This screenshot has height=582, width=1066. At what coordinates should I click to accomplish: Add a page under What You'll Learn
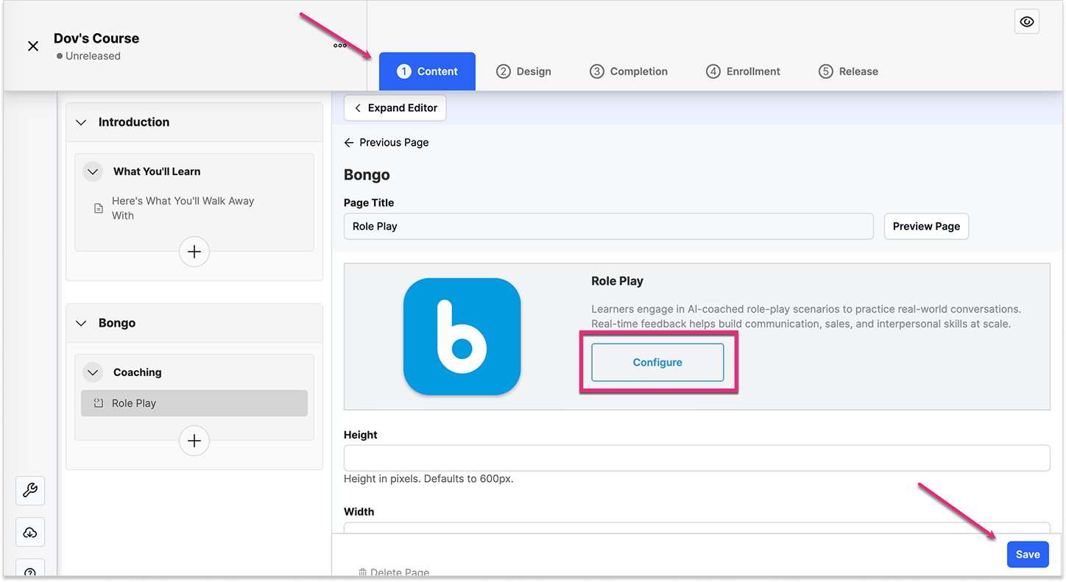point(194,252)
